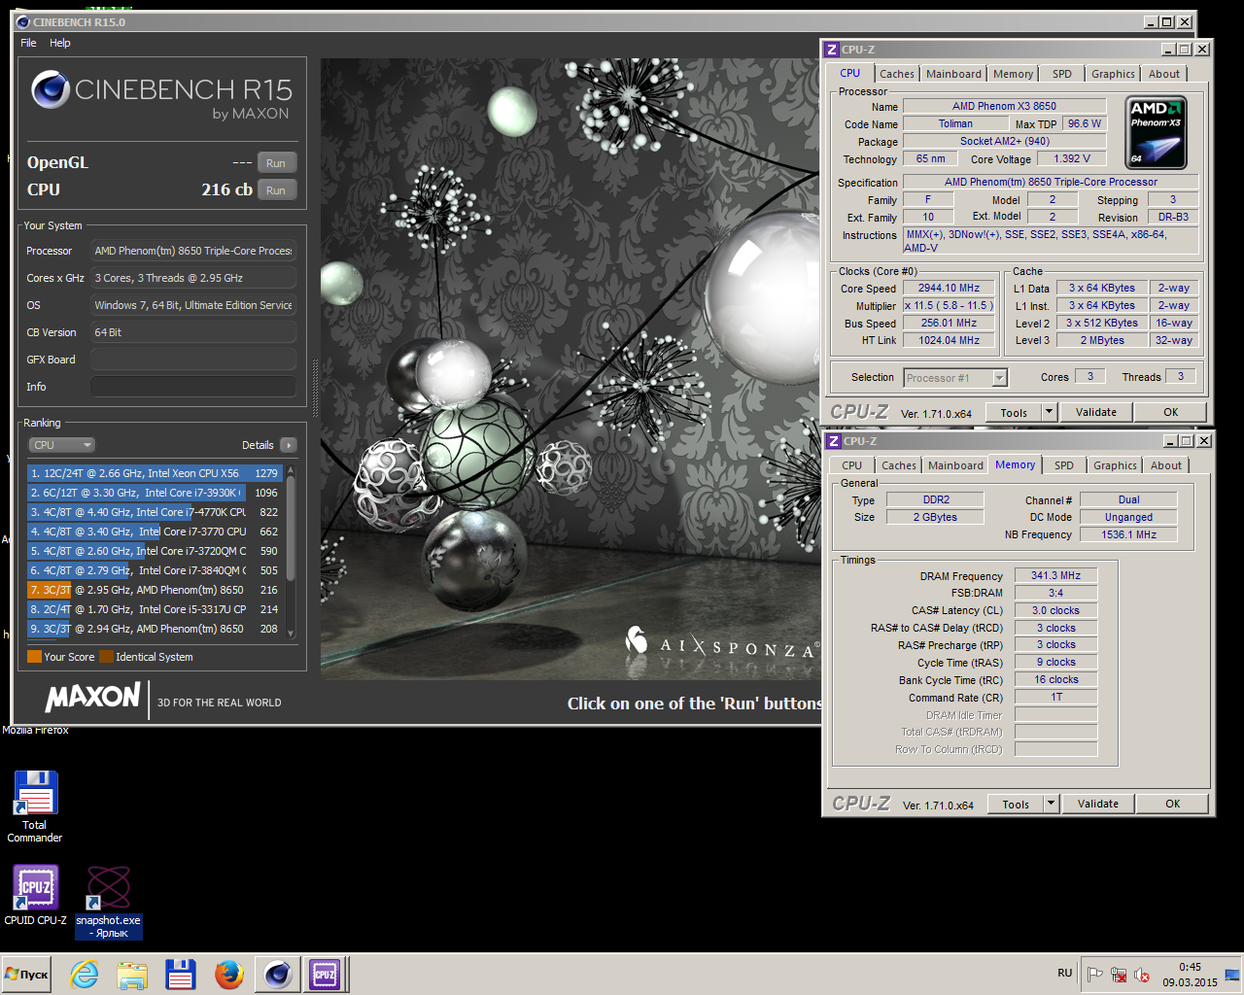Viewport: 1244px width, 995px height.
Task: Open Tools dropdown arrow in upper CPU-Z
Action: 1049,413
